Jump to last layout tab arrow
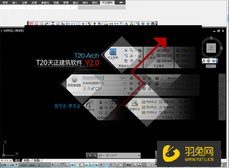The height and width of the screenshot is (168, 229). pos(11,160)
